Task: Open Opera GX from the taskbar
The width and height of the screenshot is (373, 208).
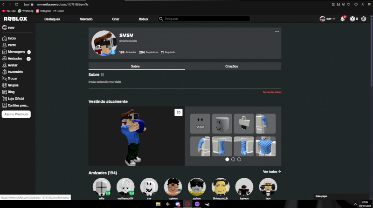Action: [x=187, y=204]
